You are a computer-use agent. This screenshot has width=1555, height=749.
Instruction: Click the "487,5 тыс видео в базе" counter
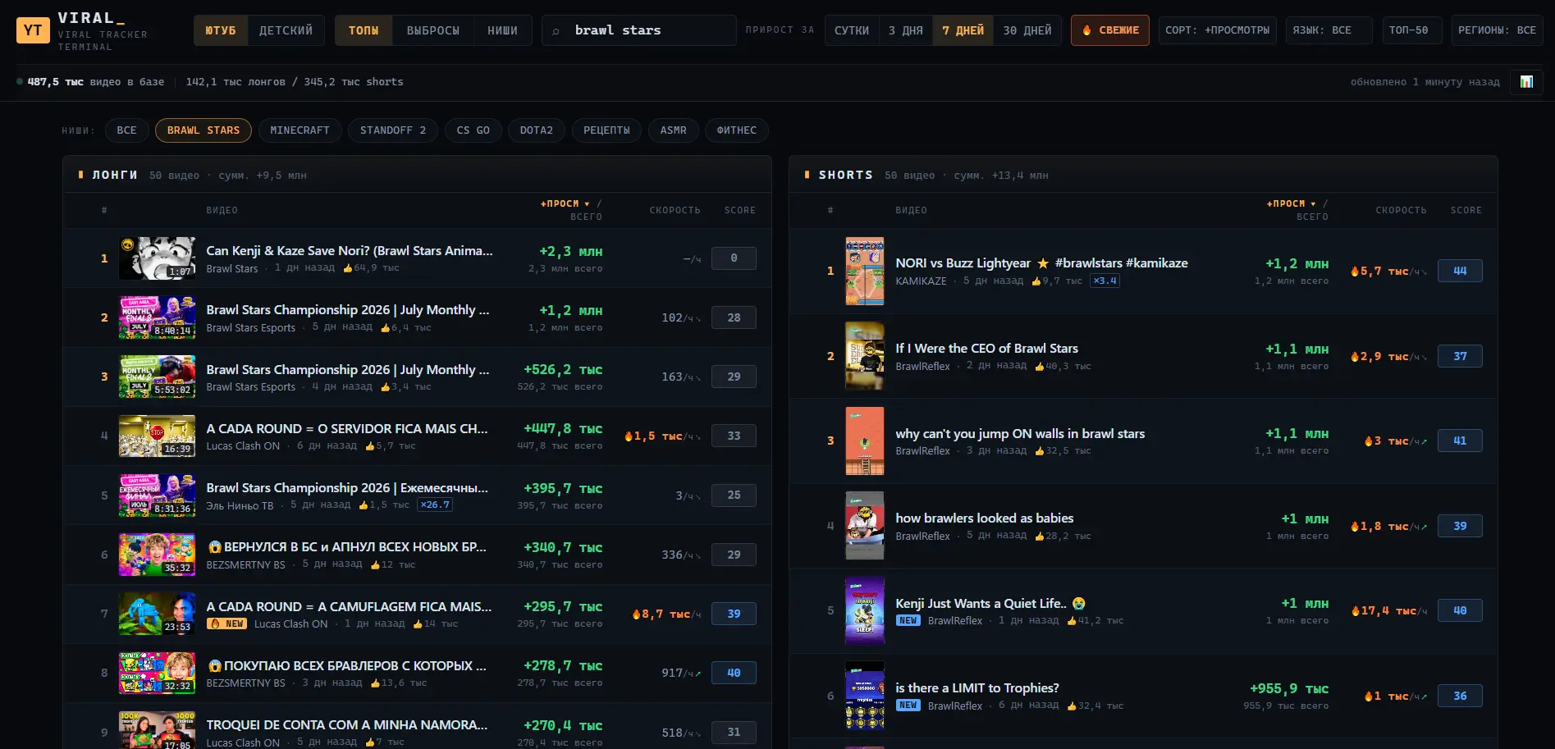tap(95, 82)
